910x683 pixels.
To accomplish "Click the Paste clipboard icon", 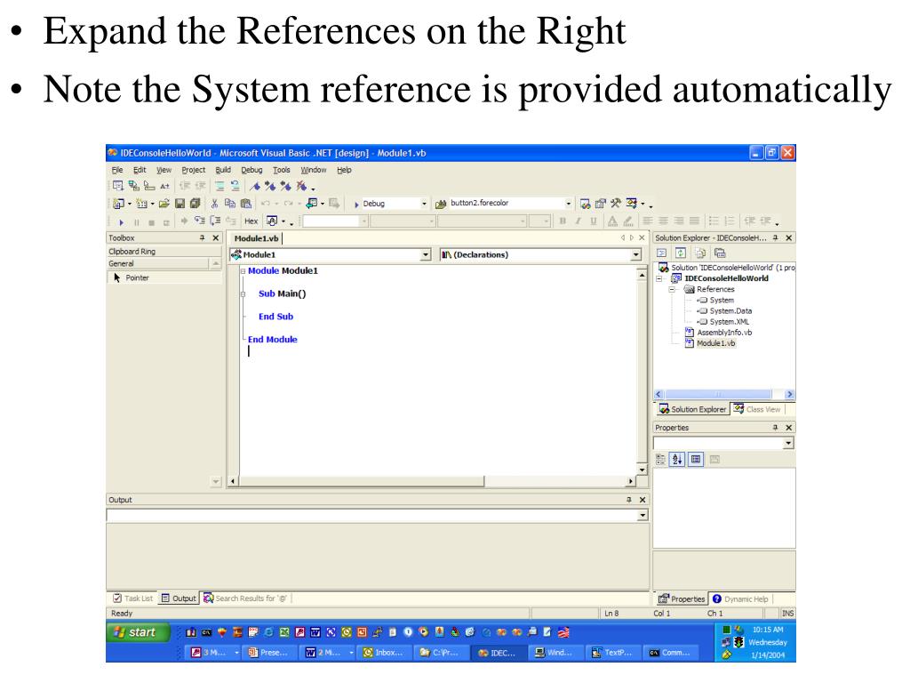I will (246, 204).
